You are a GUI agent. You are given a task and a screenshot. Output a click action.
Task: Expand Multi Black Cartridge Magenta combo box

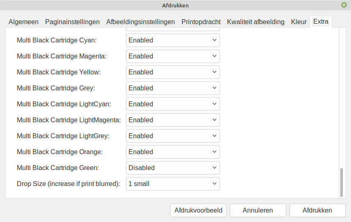click(173, 56)
